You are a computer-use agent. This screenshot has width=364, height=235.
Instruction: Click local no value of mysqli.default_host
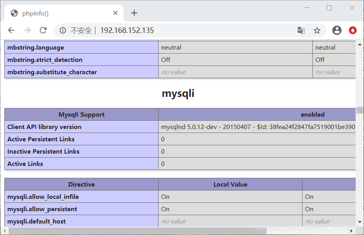(230, 221)
